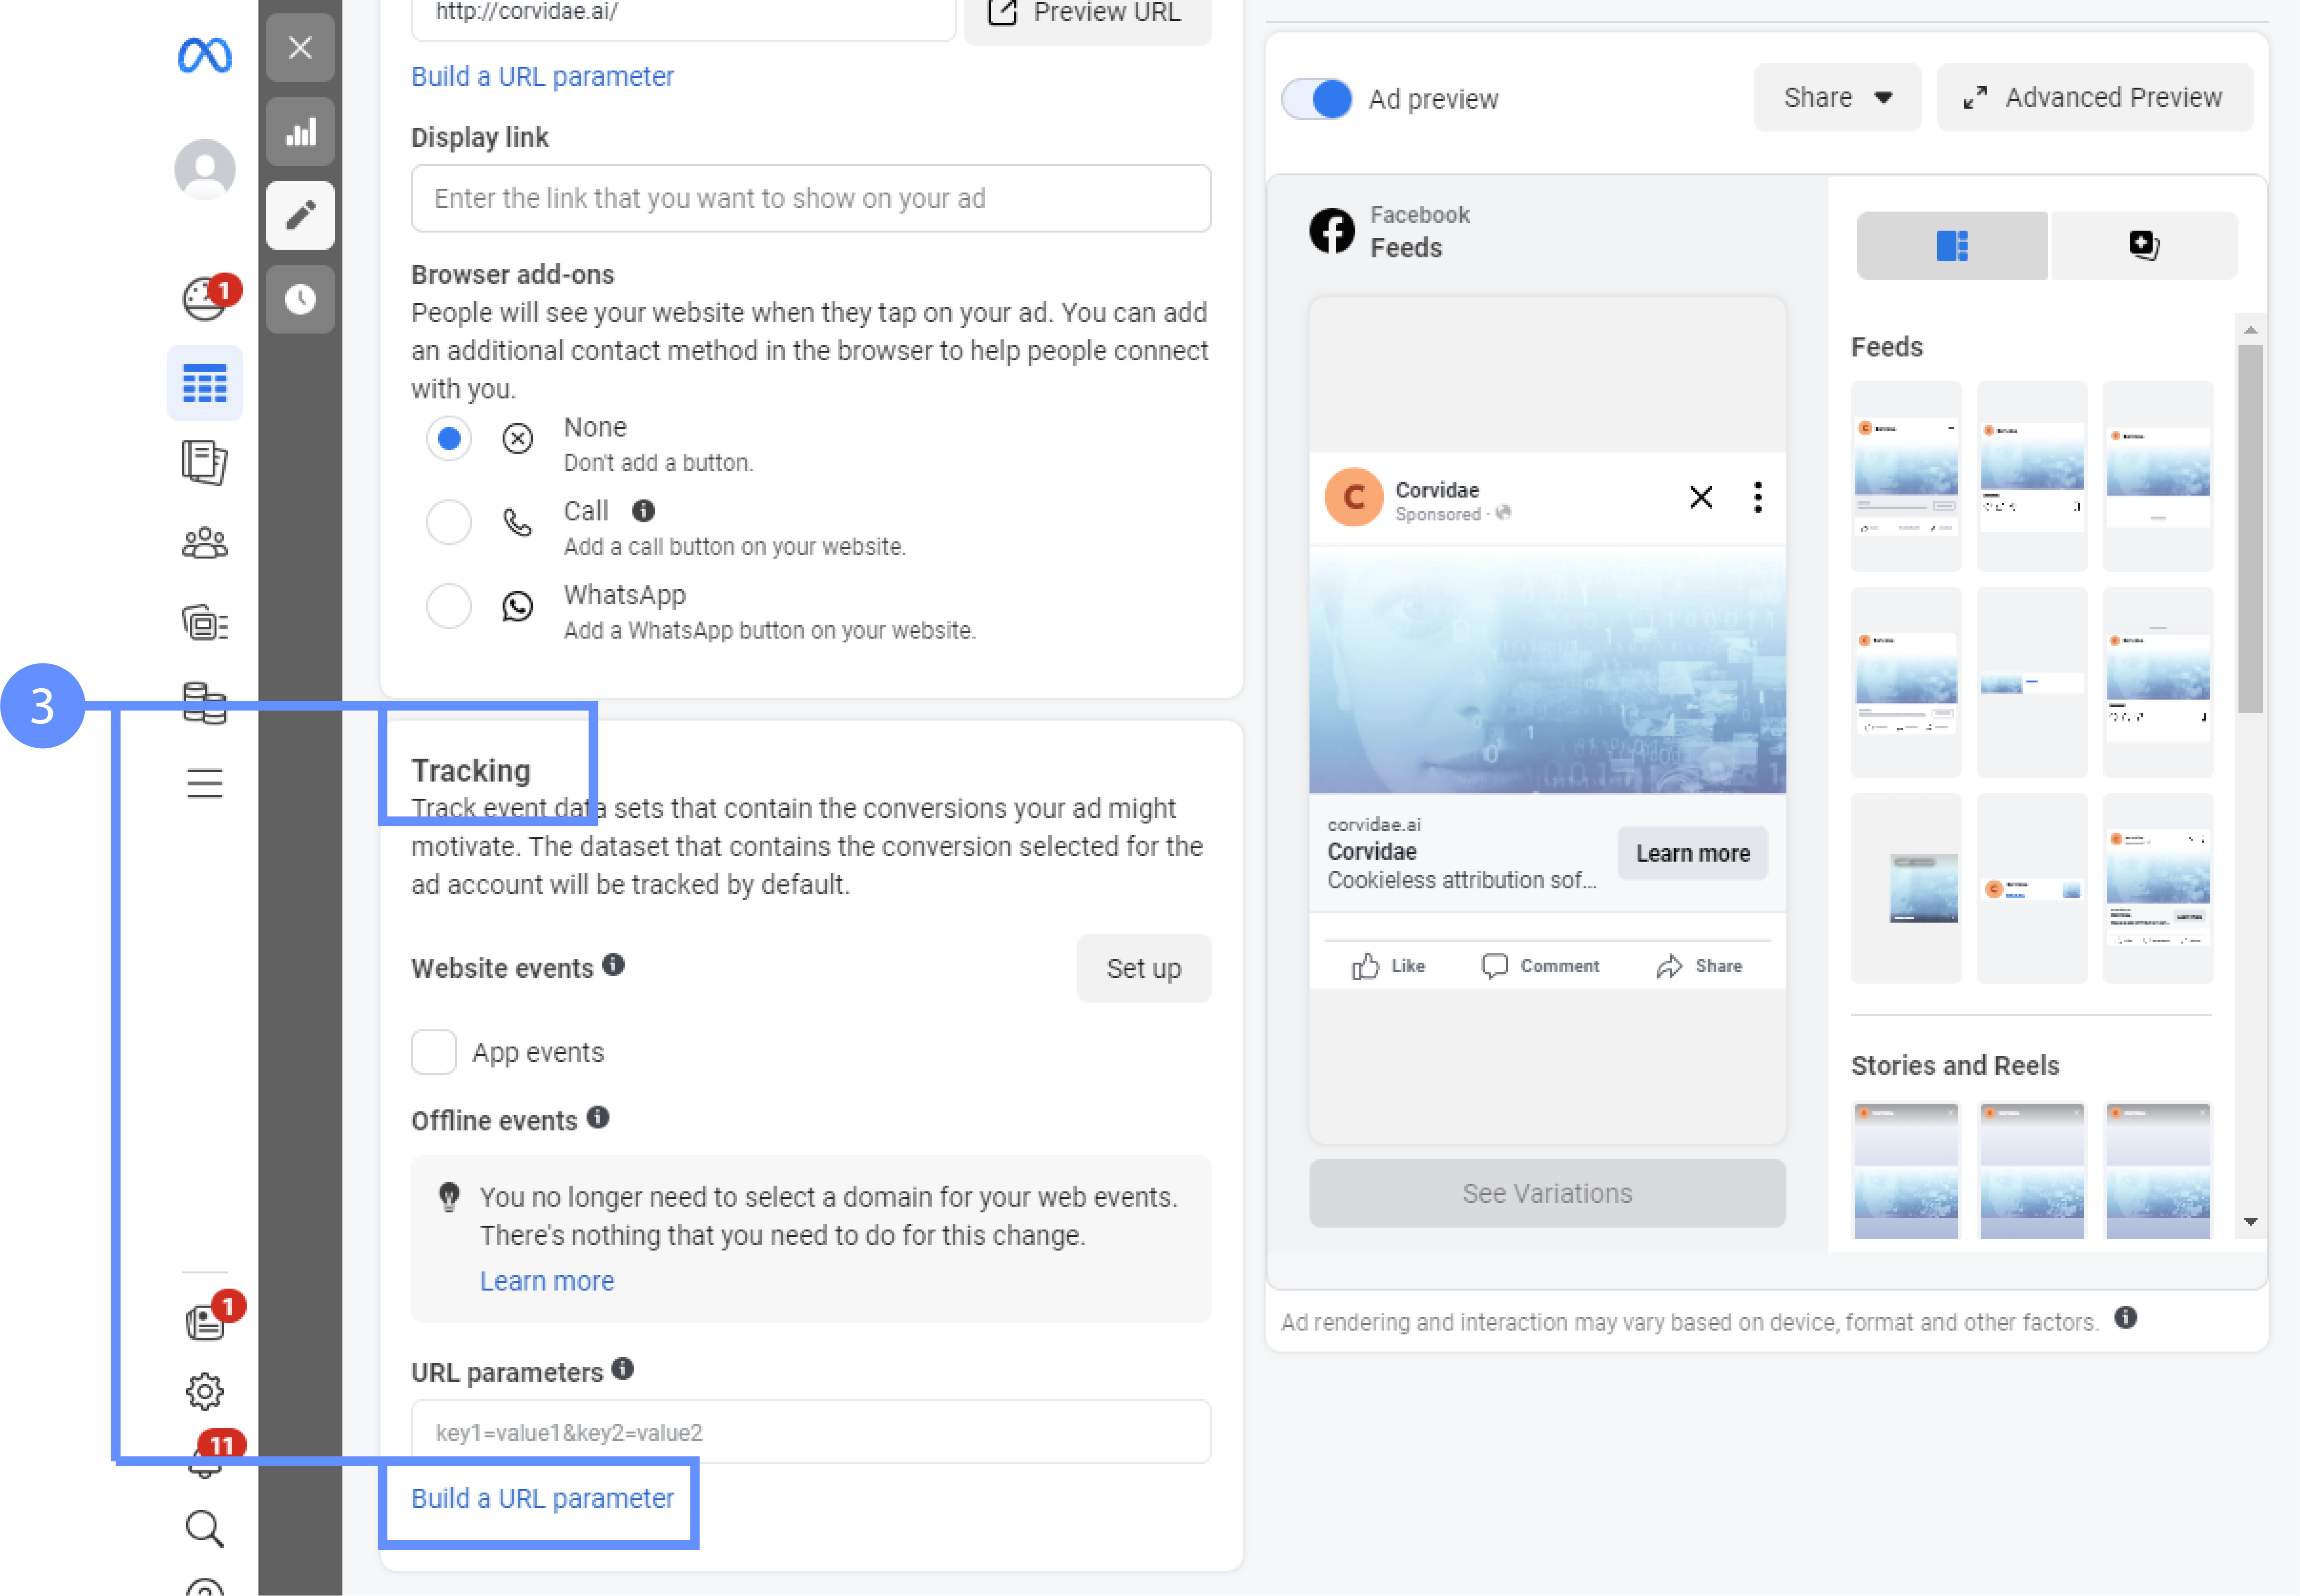Expand Advanced Preview

click(x=2094, y=97)
